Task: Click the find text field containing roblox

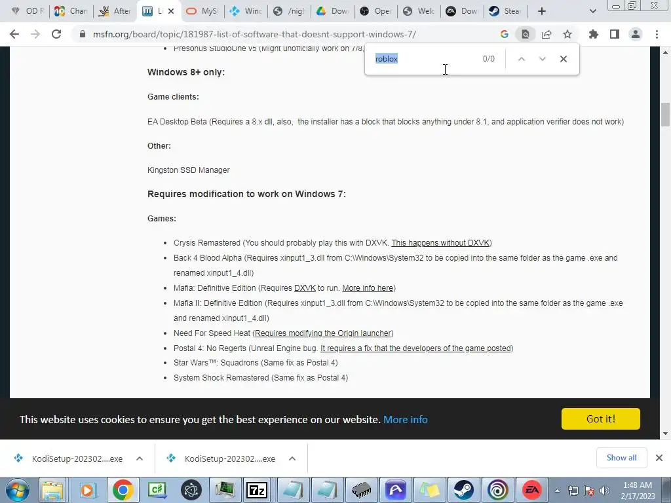Action: pos(424,59)
